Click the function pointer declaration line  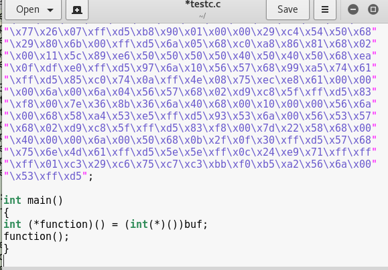[x=106, y=225]
